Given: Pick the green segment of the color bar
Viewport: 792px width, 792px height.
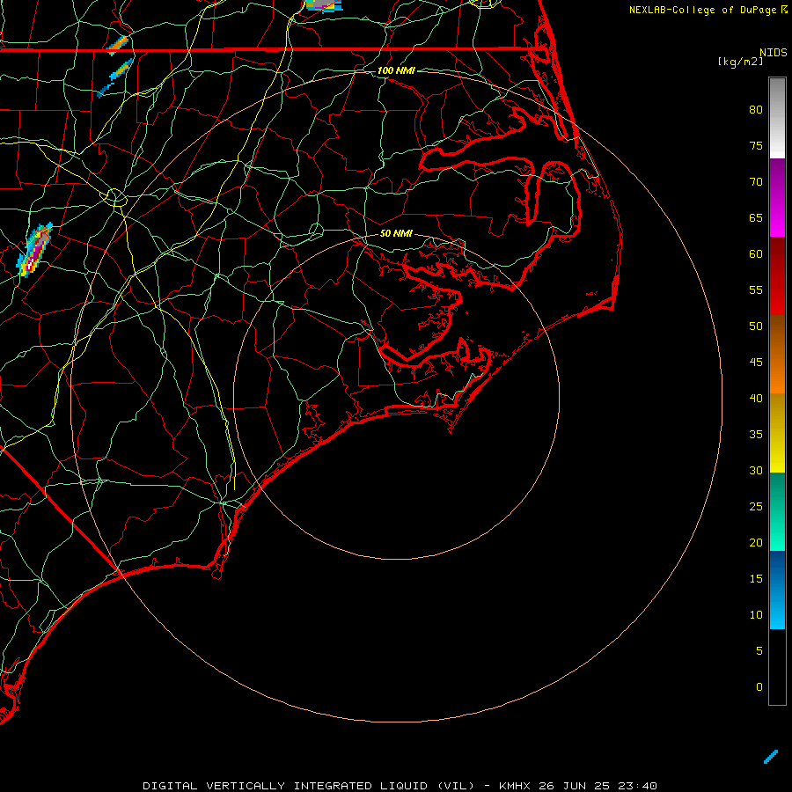Looking at the screenshot, I should click(x=777, y=511).
